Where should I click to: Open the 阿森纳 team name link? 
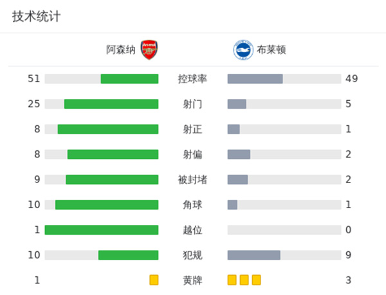(121, 50)
